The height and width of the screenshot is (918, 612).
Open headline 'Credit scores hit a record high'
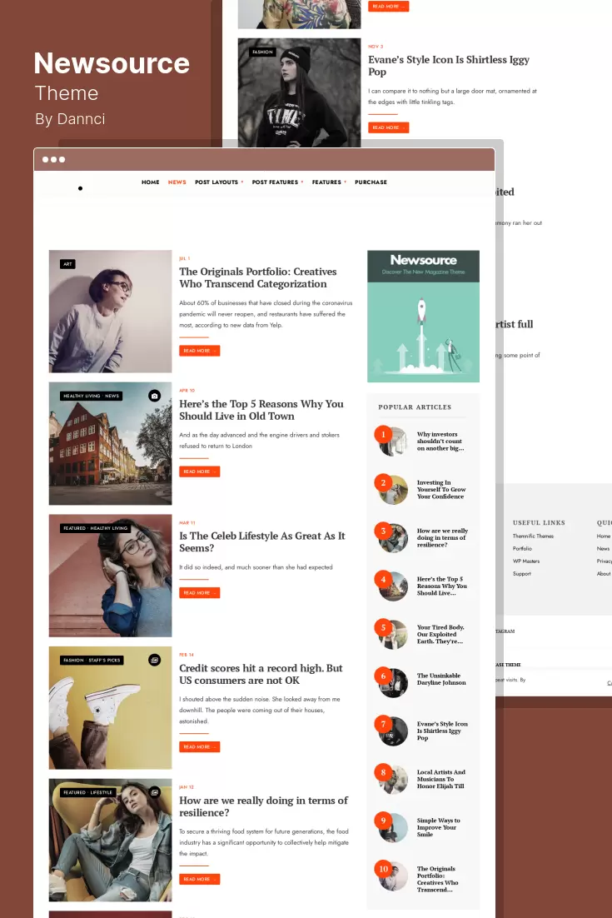pos(261,674)
